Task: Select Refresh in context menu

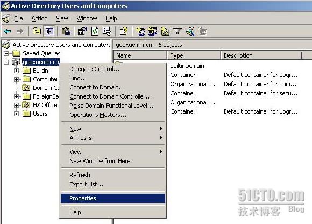Action: click(x=113, y=175)
